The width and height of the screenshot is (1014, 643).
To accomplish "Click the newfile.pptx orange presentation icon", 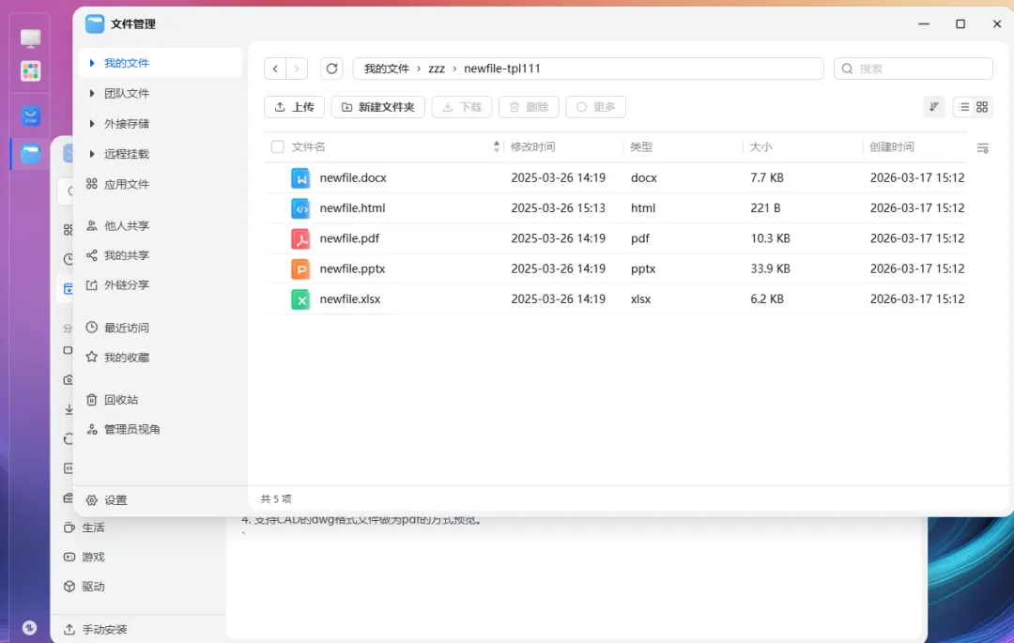I will click(x=300, y=268).
